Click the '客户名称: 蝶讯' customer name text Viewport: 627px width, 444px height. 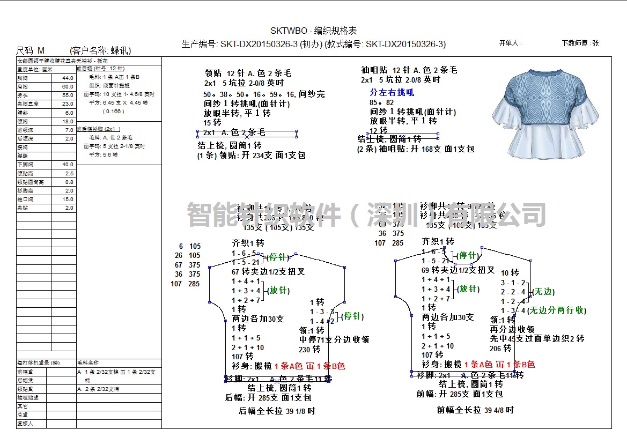pyautogui.click(x=100, y=50)
